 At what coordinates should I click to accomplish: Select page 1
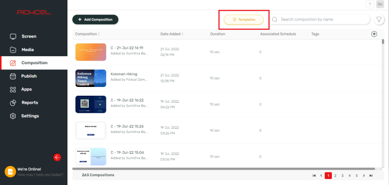point(328,176)
